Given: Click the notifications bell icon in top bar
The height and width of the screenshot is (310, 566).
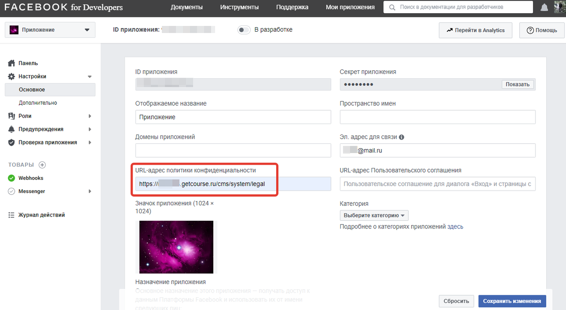Looking at the screenshot, I should pos(544,7).
